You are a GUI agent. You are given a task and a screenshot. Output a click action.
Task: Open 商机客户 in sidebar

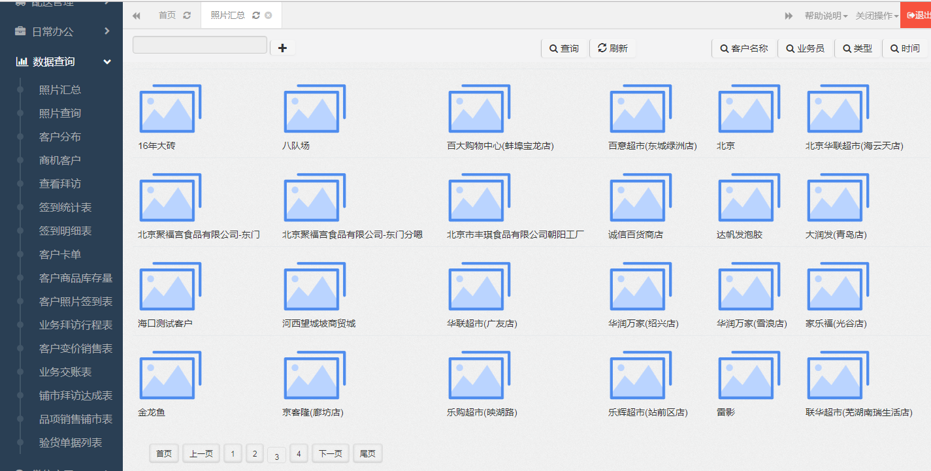(60, 160)
